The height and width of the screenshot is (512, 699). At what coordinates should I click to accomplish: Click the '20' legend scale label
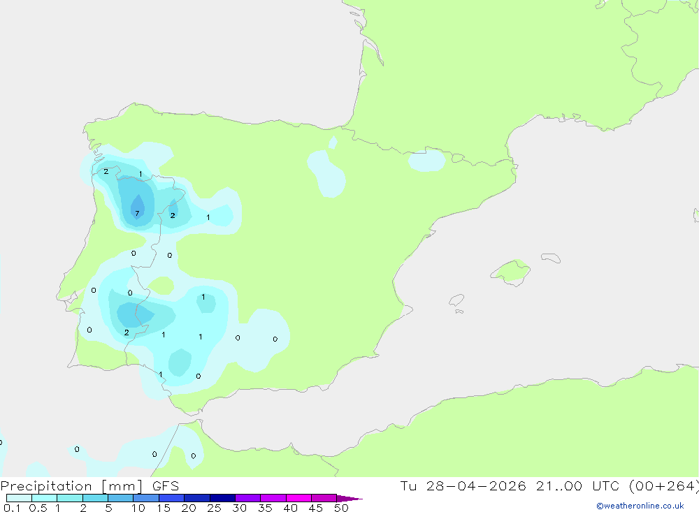click(x=189, y=508)
